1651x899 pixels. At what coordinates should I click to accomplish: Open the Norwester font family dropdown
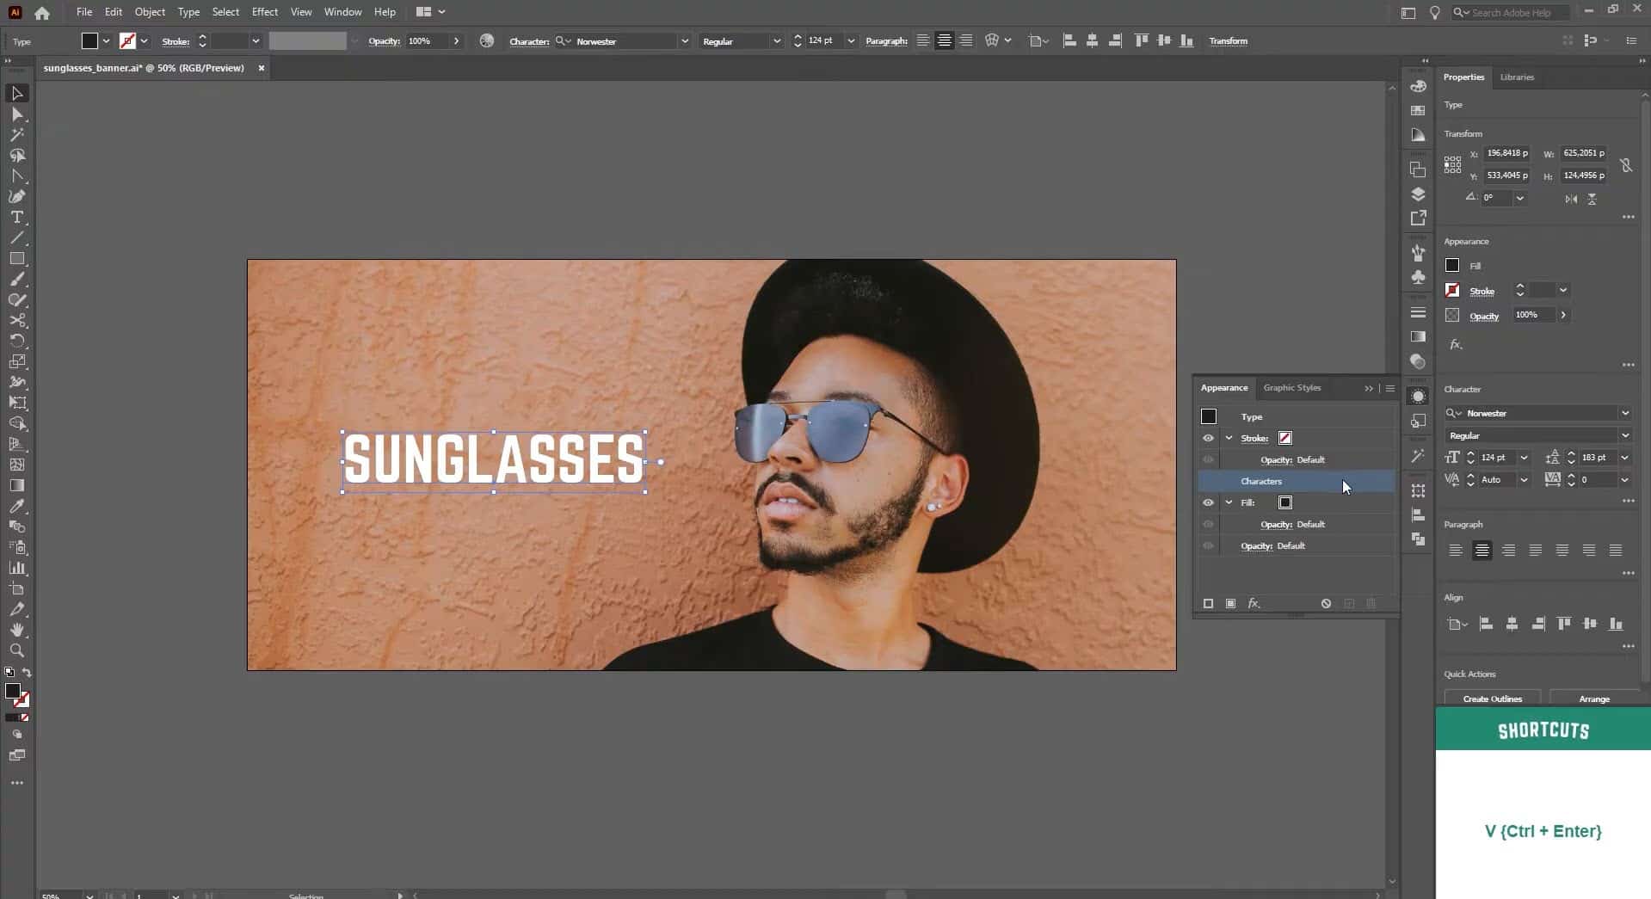(1626, 413)
